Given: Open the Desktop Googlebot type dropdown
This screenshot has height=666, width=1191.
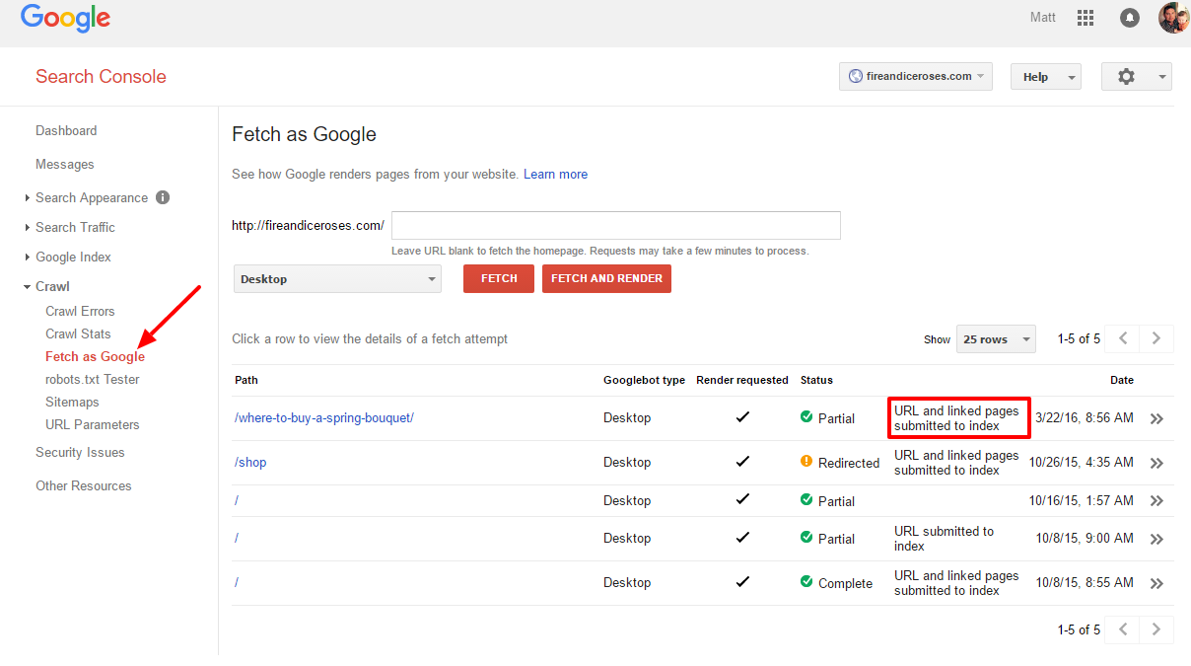Looking at the screenshot, I should [x=337, y=279].
